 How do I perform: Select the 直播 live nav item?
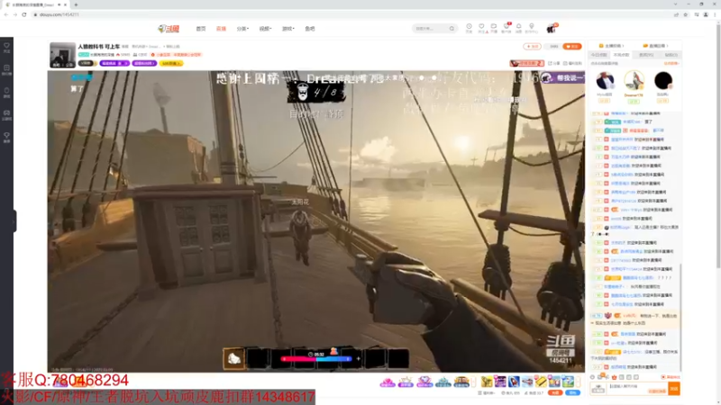(221, 29)
